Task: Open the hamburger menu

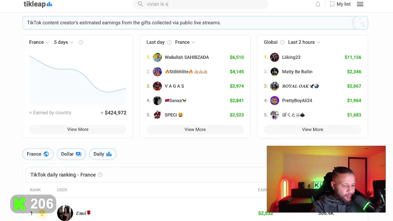Action: (x=360, y=4)
